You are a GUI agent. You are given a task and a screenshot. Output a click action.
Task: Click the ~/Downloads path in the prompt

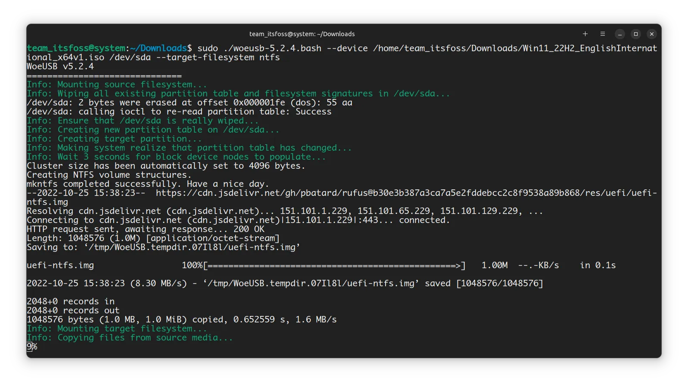pyautogui.click(x=159, y=48)
